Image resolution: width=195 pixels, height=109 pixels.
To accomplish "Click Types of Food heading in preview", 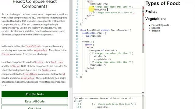I will 163,3.
